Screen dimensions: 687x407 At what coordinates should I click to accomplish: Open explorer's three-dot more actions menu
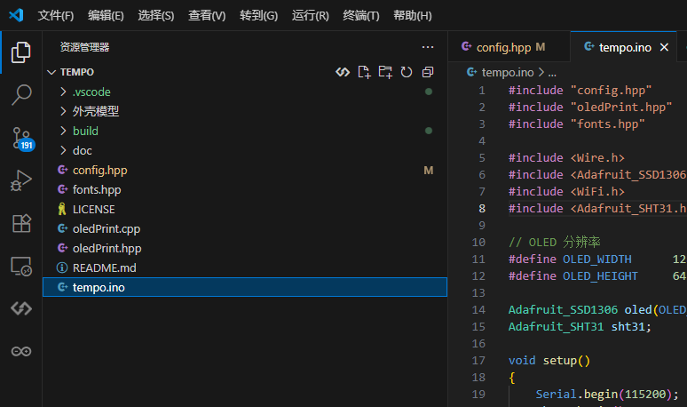coord(428,47)
